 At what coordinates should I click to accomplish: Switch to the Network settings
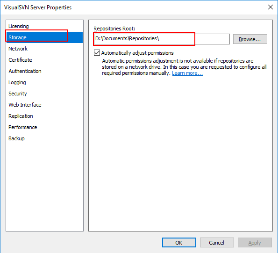tap(44, 49)
